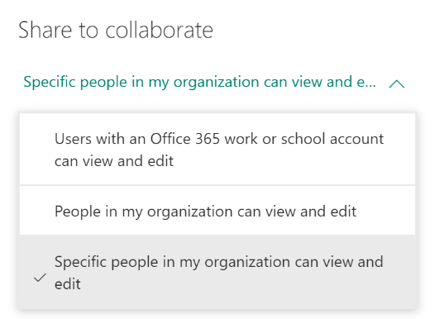Click the checkmark beside the selected option
Screen dimensions: 435x319
click(40, 278)
